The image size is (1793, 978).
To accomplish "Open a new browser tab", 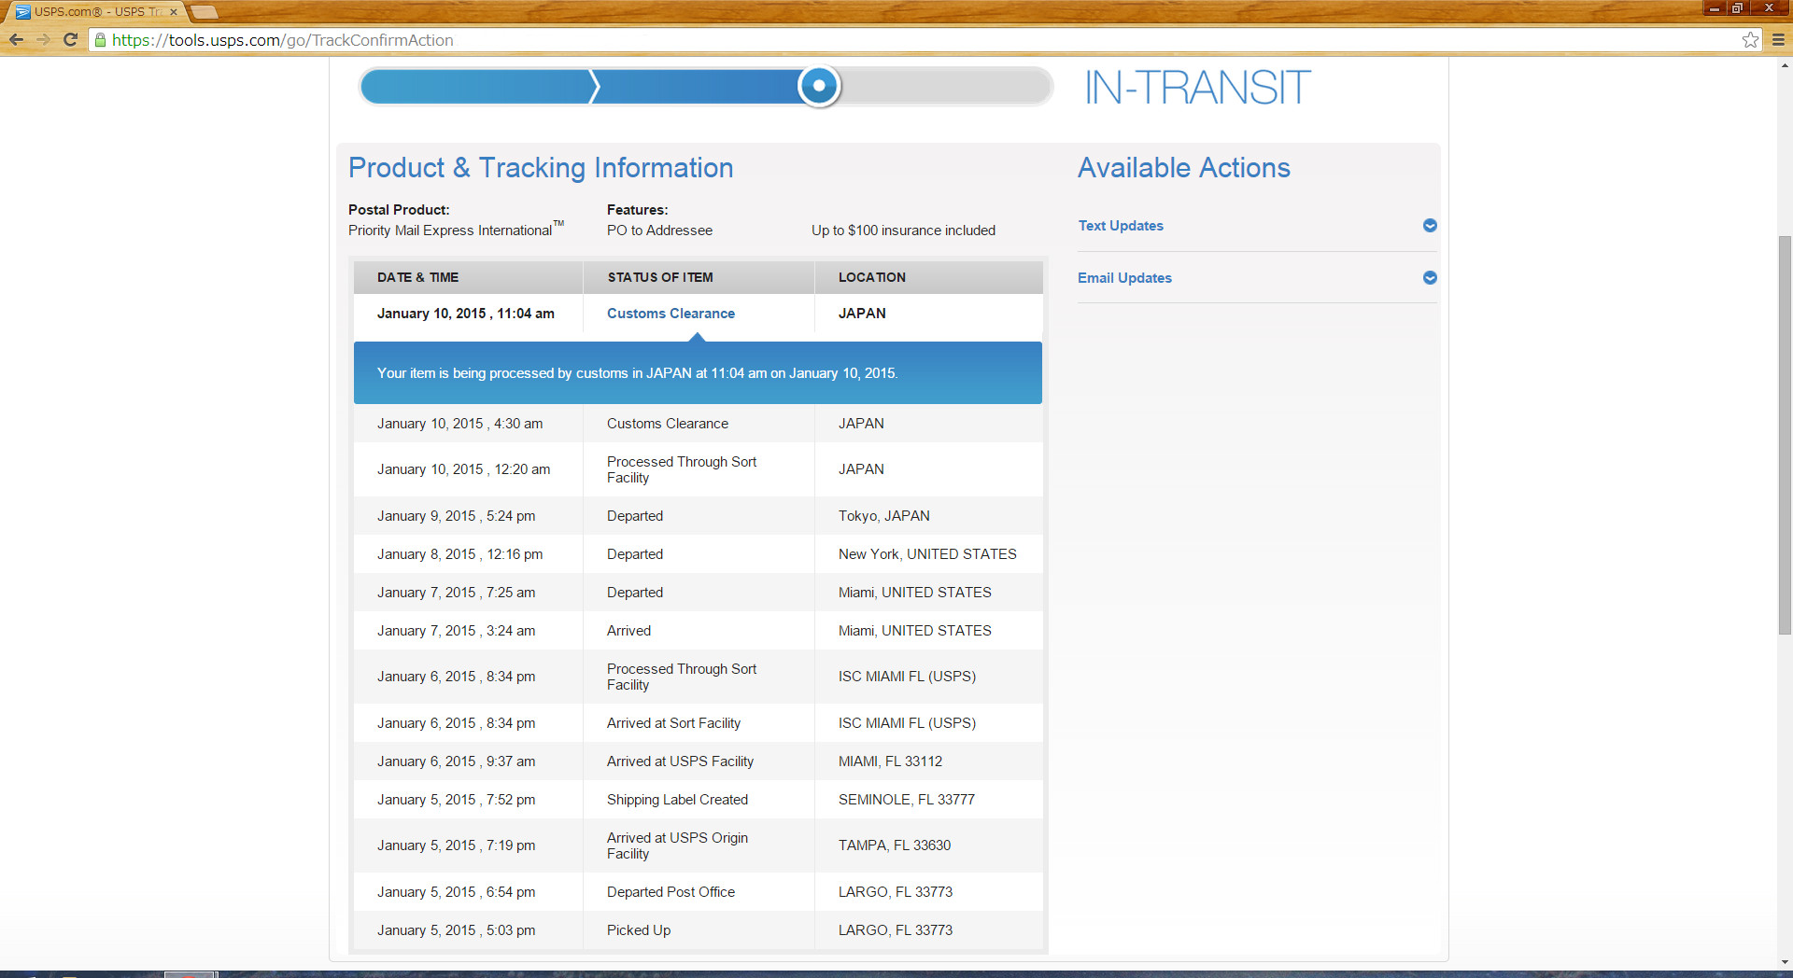I will [204, 12].
